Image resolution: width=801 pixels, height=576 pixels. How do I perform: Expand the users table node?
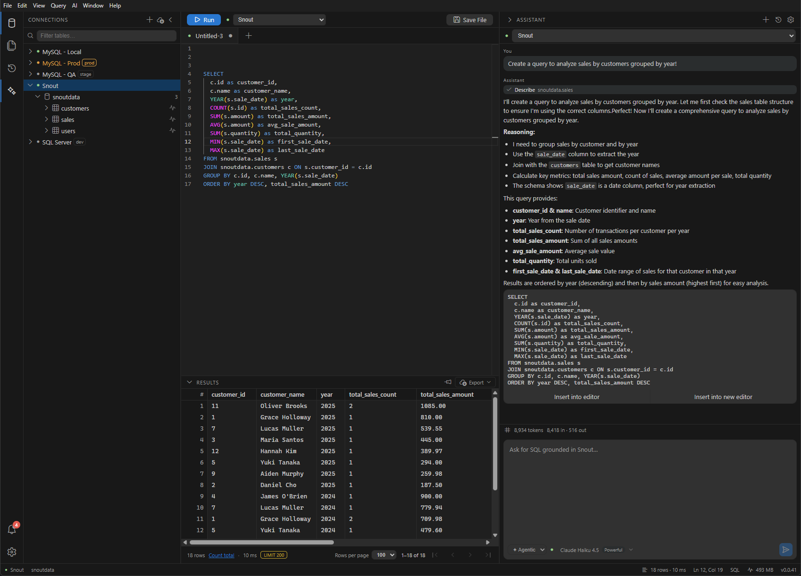click(46, 130)
